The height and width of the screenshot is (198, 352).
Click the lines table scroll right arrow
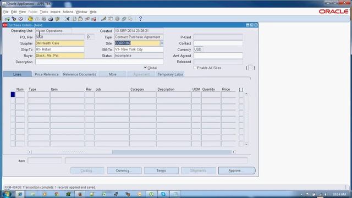coord(233,152)
